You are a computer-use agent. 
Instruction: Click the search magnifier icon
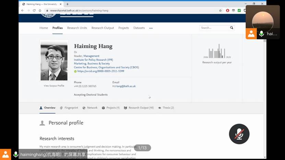pos(231,28)
